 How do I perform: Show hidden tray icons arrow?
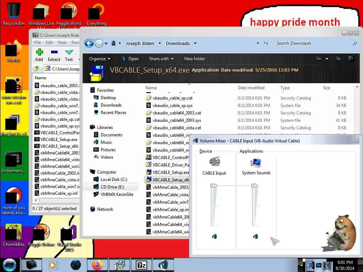[x=301, y=265]
